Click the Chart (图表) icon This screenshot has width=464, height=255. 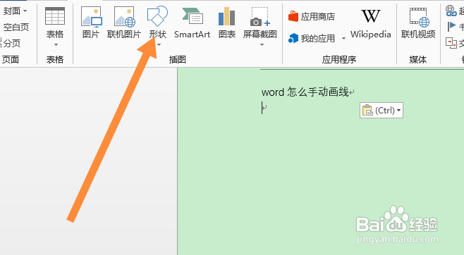[x=226, y=16]
